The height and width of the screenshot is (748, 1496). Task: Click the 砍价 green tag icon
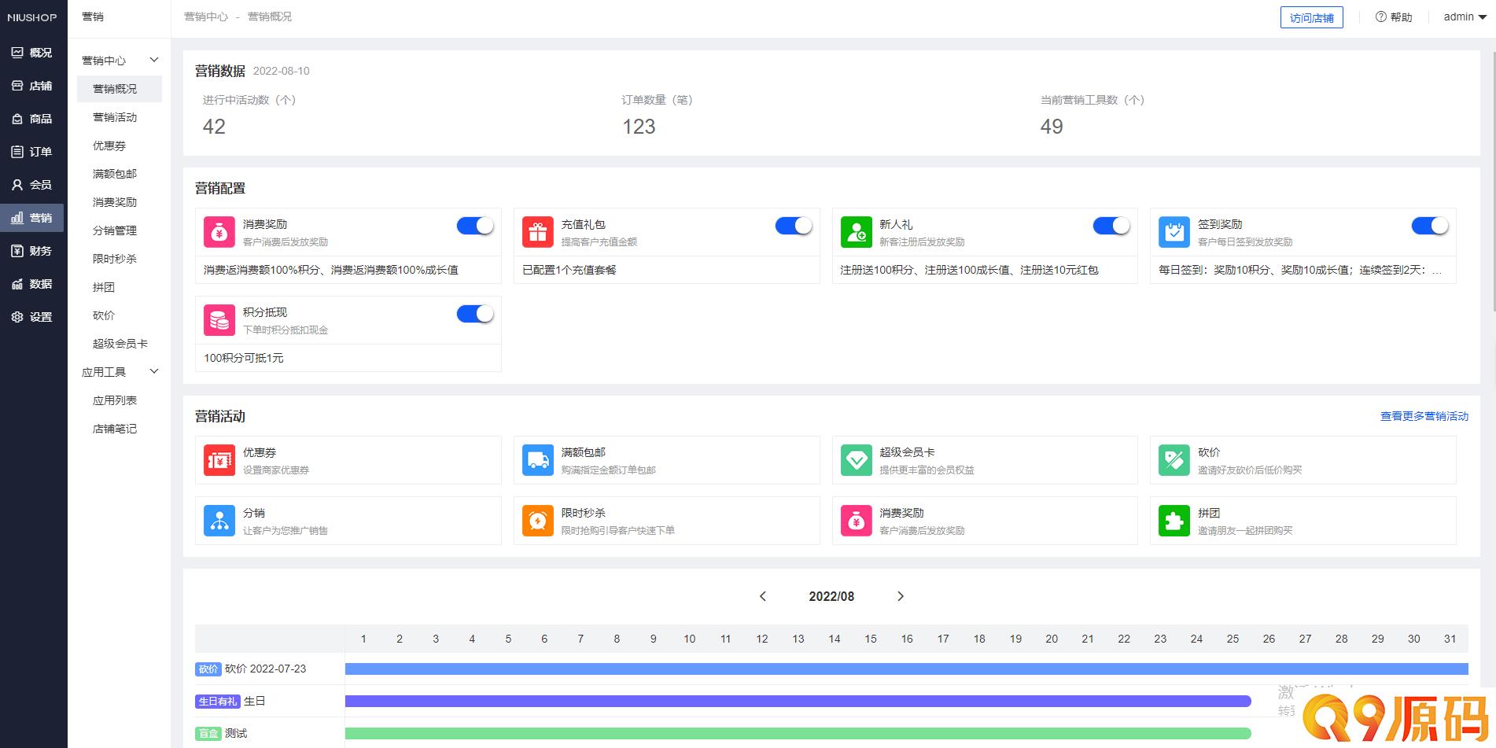pos(1174,460)
